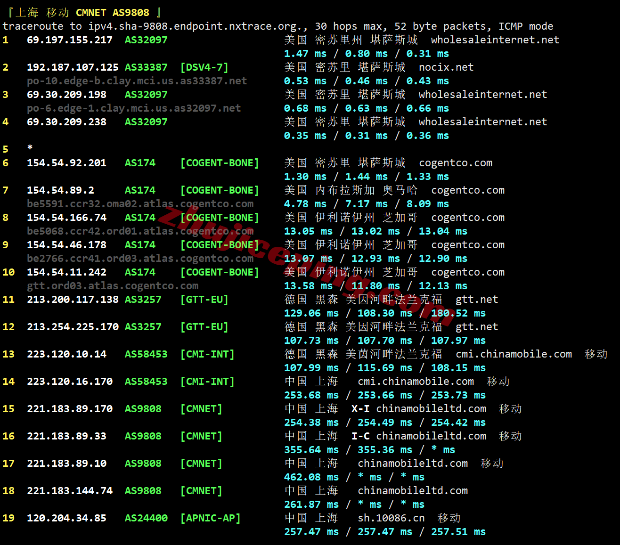Select the AS33387 label
The image size is (620, 545).
146,67
